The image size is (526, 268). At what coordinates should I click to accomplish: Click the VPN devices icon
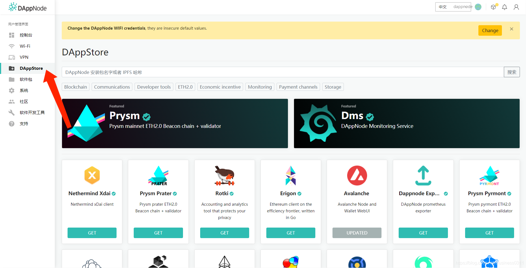click(12, 57)
